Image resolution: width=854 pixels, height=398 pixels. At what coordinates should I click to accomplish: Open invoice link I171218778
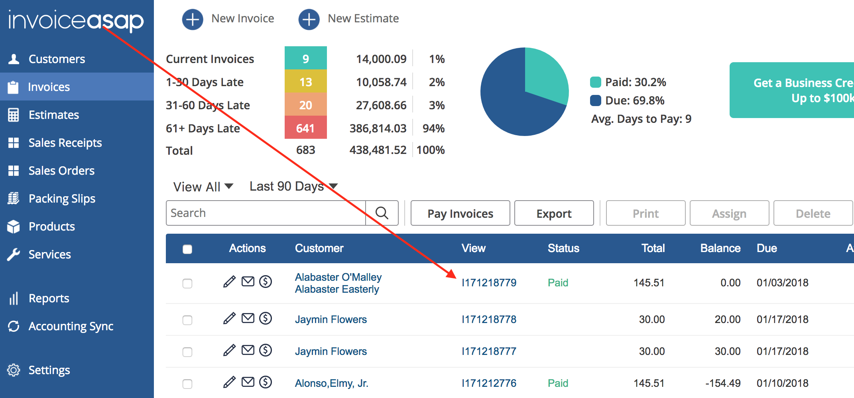pos(489,319)
